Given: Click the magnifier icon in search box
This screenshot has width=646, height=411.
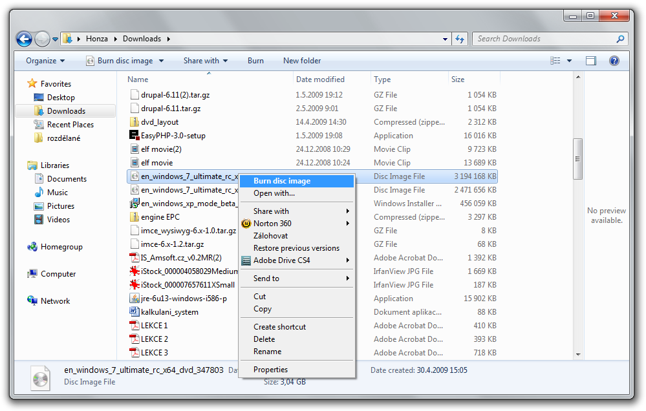Looking at the screenshot, I should (x=620, y=39).
